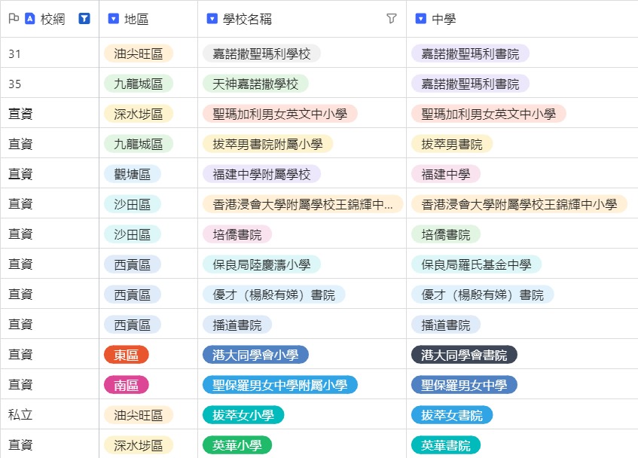The width and height of the screenshot is (638, 458).
Task: Click the 拔萃女小學 school tag
Action: 243,415
